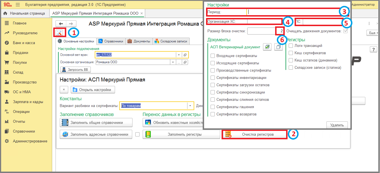Enable Кеш остатков (динамика) checkbox
Image resolution: width=380 pixels, height=173 pixels.
(x=291, y=60)
